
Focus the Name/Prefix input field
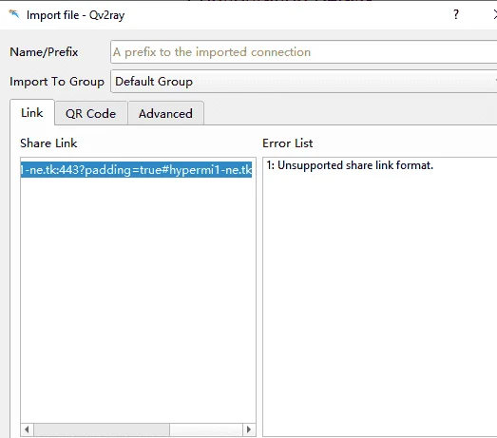[304, 52]
